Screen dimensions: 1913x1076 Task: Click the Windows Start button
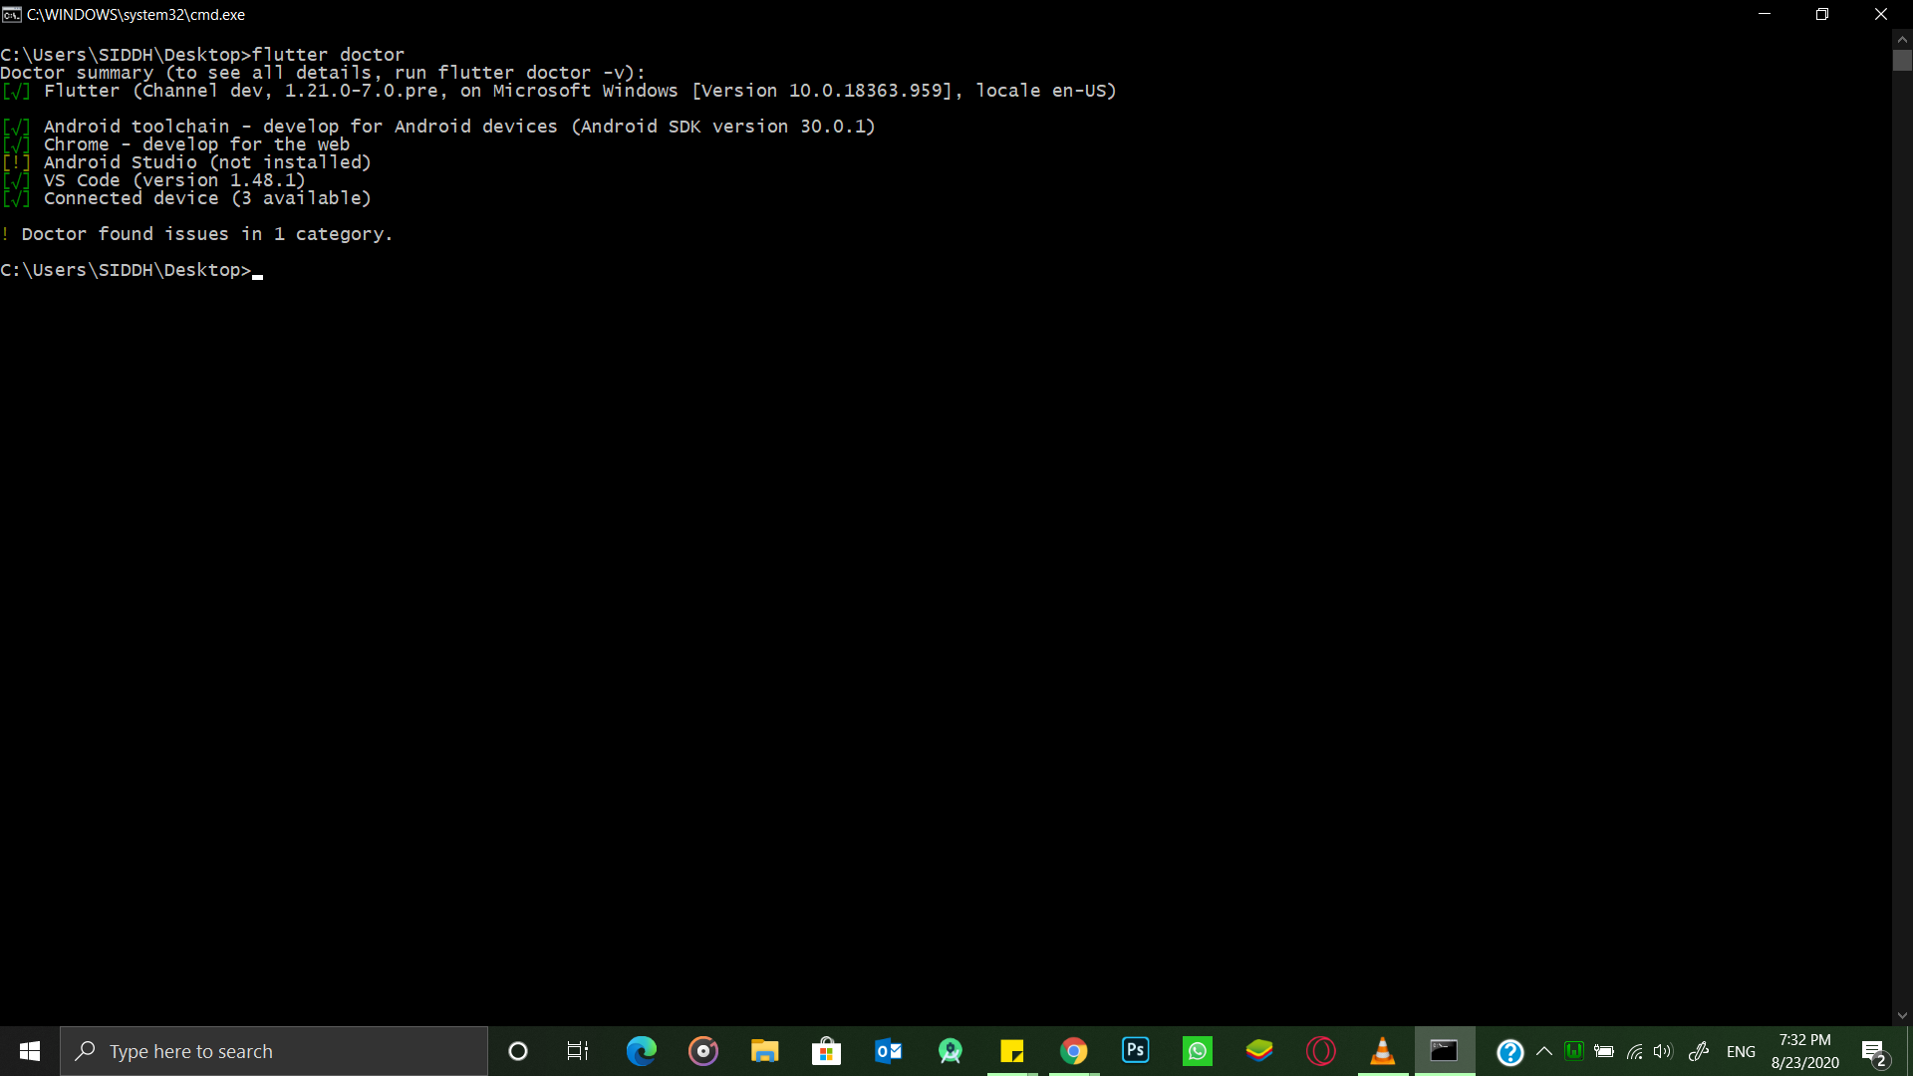pos(30,1051)
